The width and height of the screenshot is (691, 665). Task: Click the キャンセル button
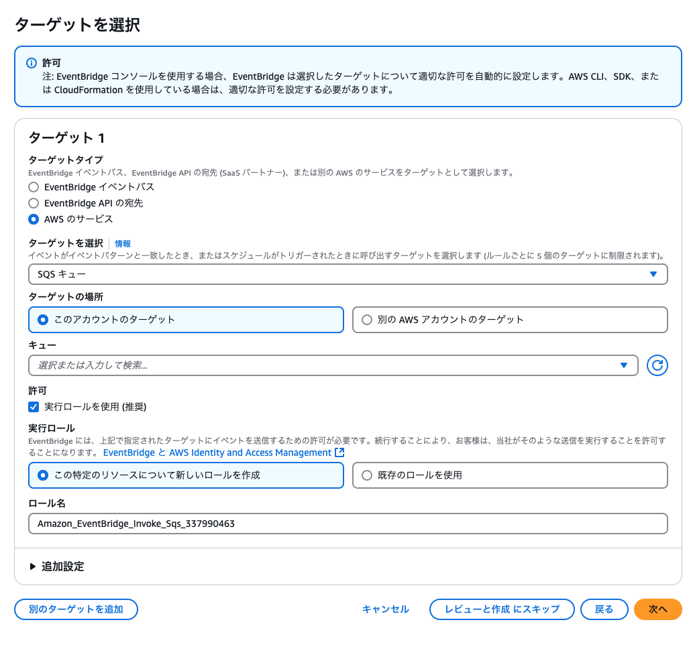[386, 609]
